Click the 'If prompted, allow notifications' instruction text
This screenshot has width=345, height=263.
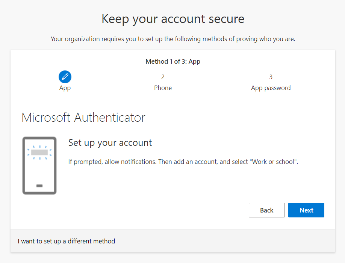[183, 162]
